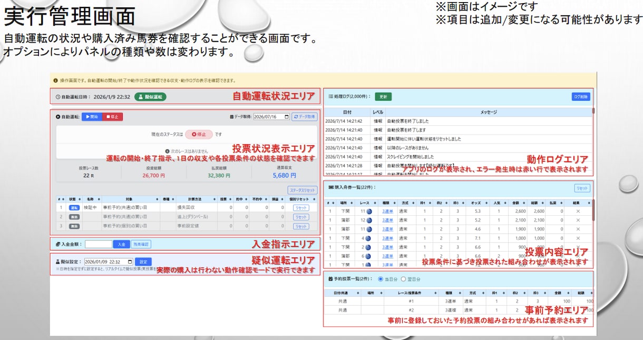Select the 当日分 radio button

click(381, 279)
